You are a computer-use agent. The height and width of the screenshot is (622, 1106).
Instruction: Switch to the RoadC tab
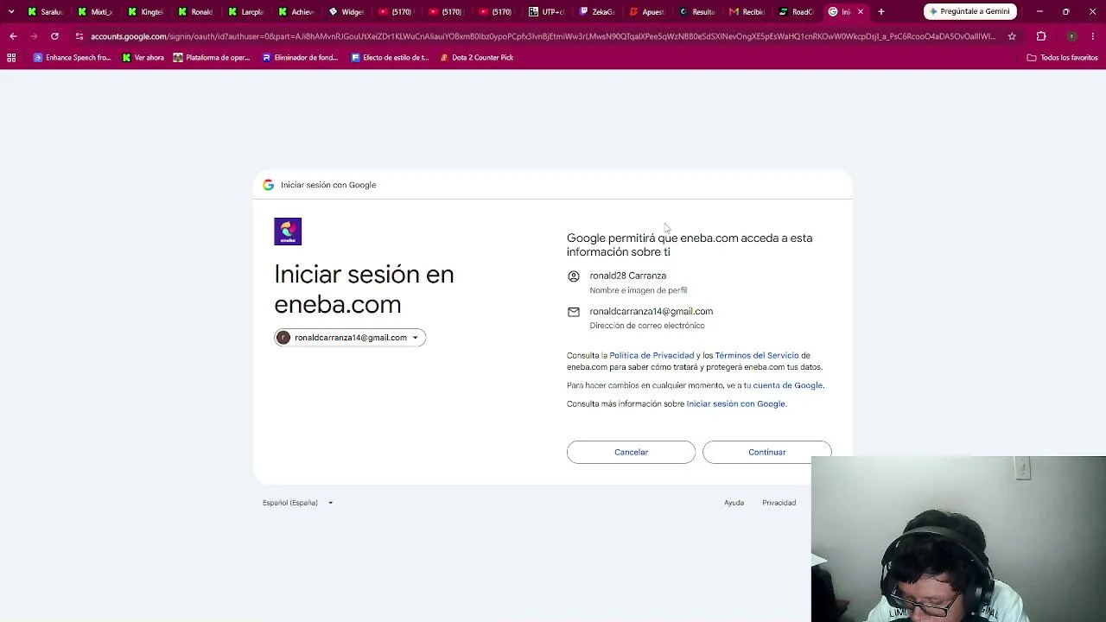(798, 12)
